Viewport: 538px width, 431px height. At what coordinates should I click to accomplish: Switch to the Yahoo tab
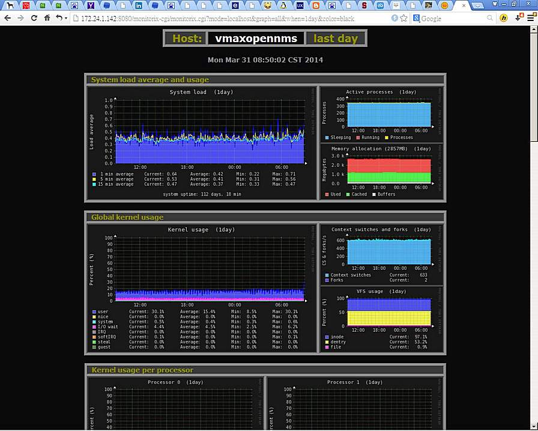(x=91, y=5)
